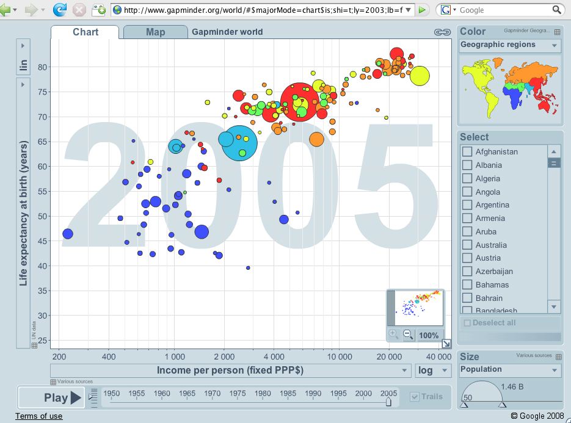Open the back button history dropdown
This screenshot has height=423, width=571.
[x=15, y=10]
